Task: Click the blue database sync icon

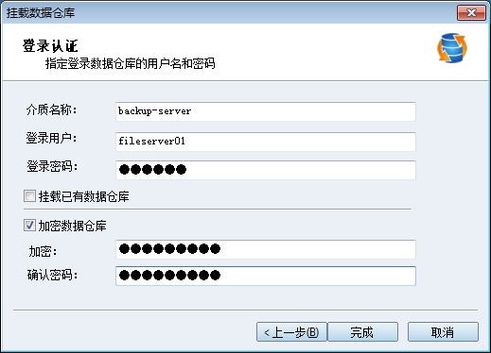Action: point(452,48)
